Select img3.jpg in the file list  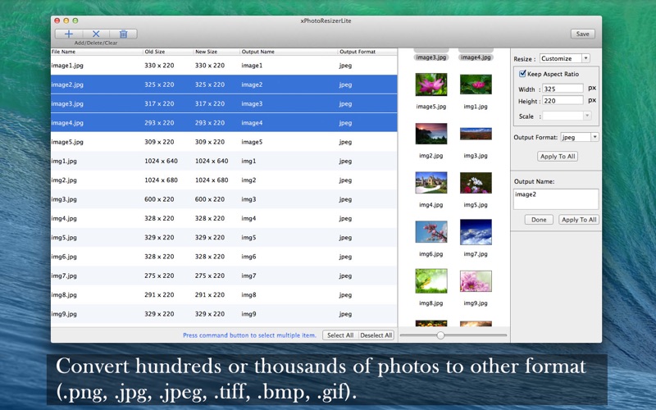point(224,199)
